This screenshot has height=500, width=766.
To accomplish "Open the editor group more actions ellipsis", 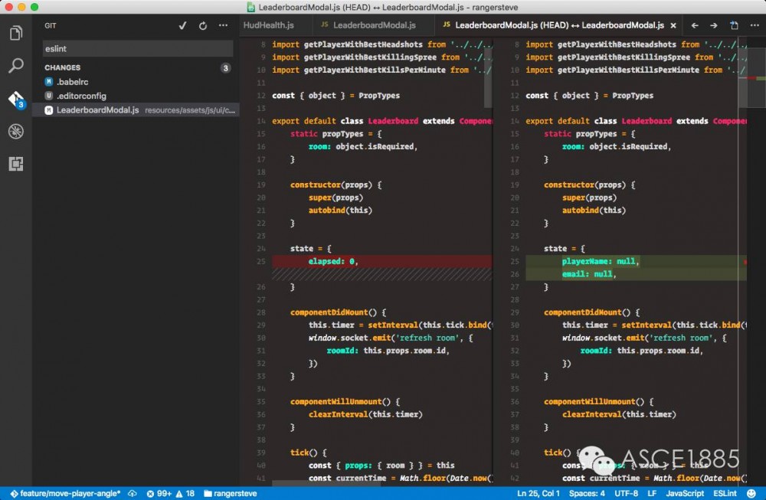I will click(x=754, y=25).
